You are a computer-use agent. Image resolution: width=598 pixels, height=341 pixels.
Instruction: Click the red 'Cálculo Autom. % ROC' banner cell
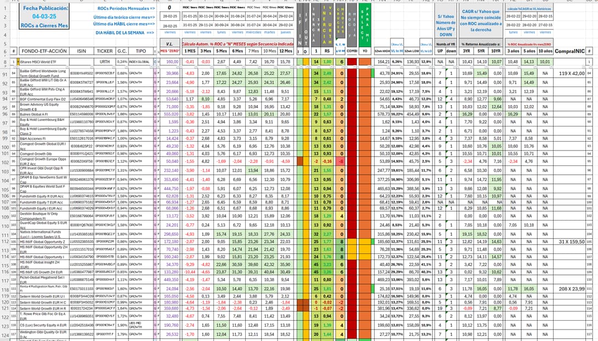(238, 44)
